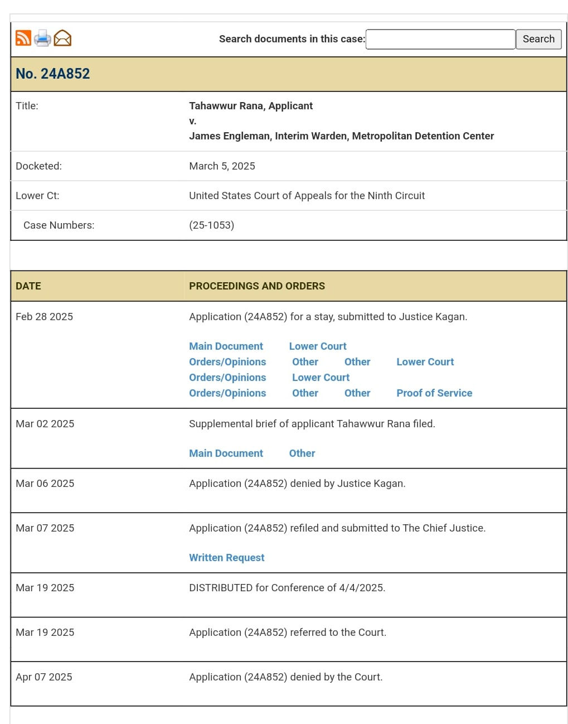Click the DISTRIBUTED for Conference entry
Image resolution: width=568 pixels, height=724 pixels.
(x=287, y=588)
